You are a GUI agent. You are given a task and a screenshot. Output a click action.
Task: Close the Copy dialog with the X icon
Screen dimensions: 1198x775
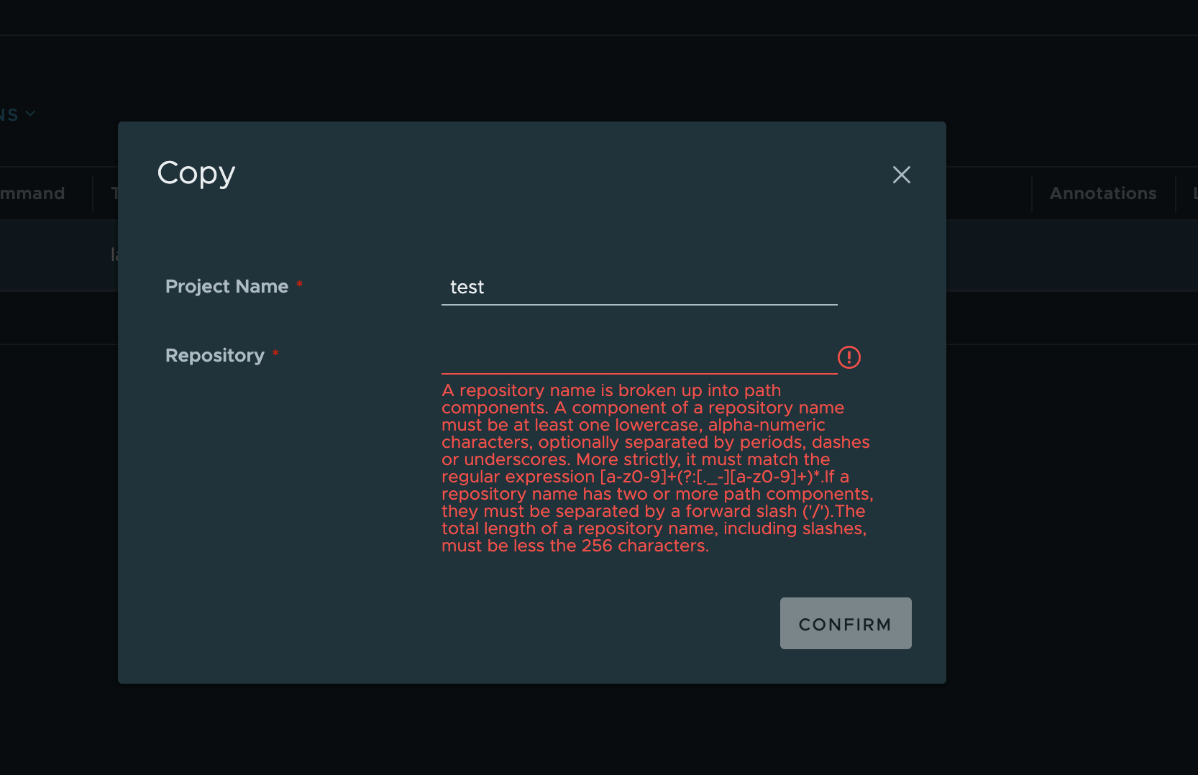tap(902, 175)
